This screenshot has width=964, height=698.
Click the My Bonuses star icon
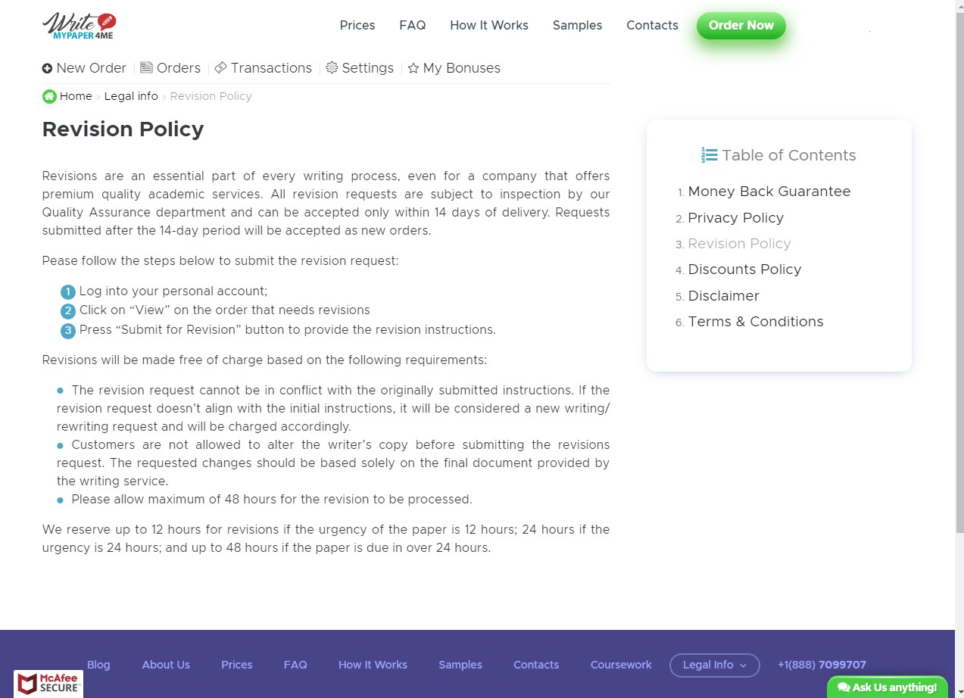click(413, 68)
